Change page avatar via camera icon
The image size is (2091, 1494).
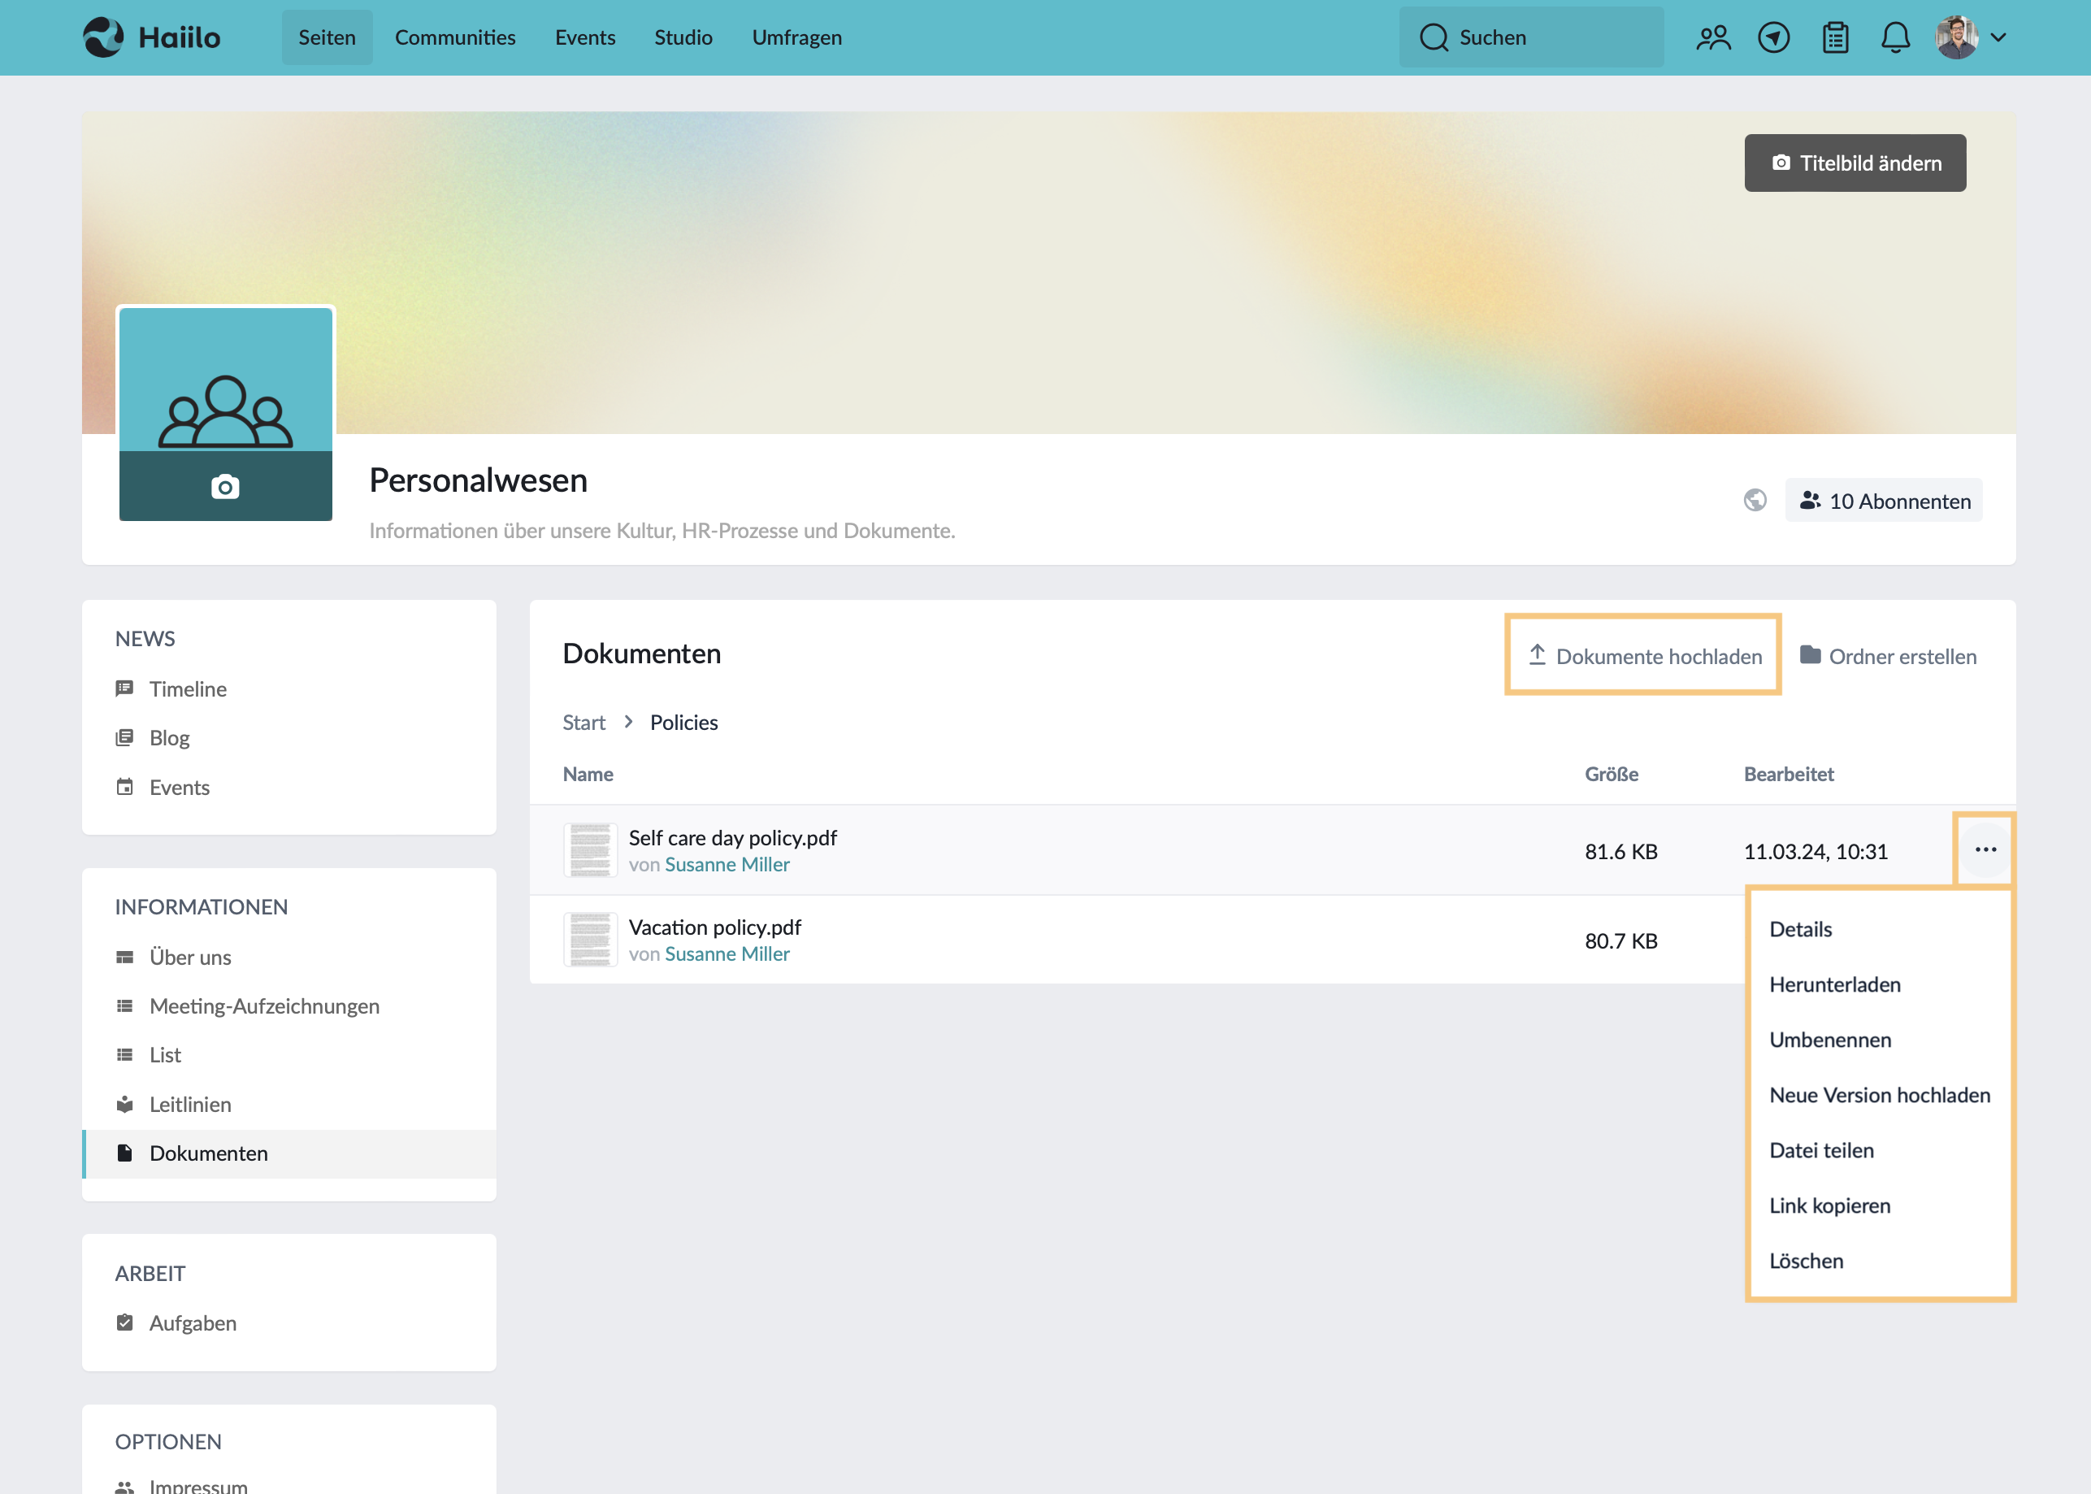click(225, 487)
